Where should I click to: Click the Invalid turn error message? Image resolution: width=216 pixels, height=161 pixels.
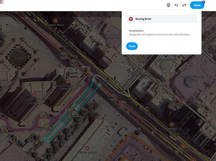pos(136,31)
